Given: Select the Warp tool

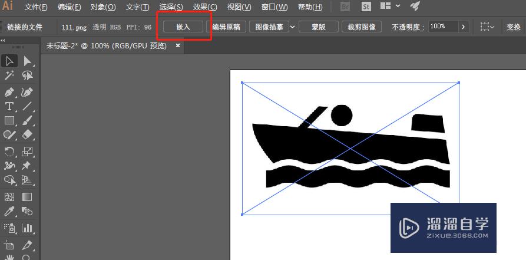Looking at the screenshot, I should pos(9,166).
